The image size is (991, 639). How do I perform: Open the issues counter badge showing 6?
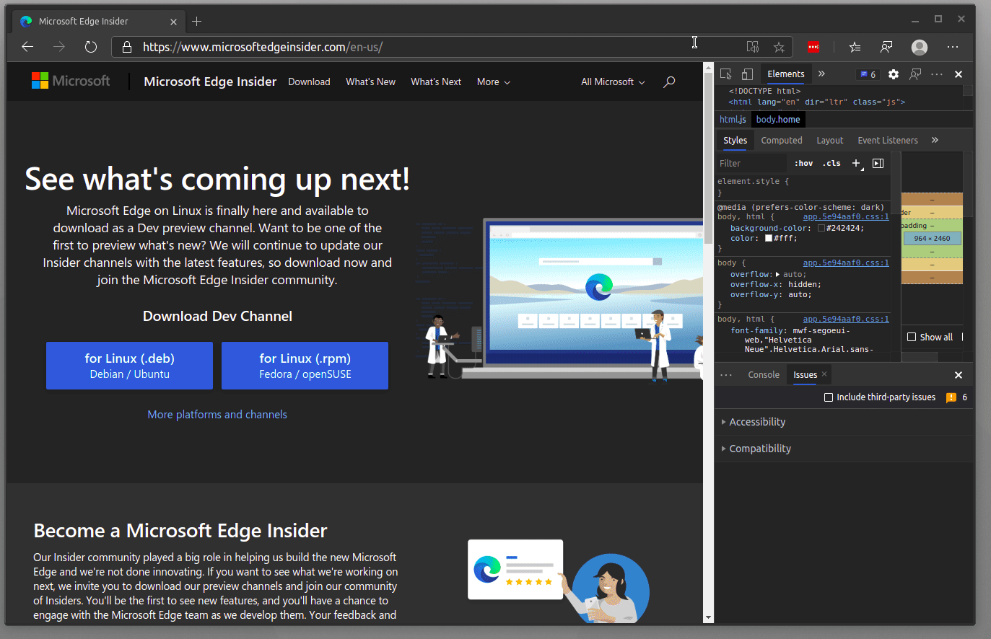point(868,74)
